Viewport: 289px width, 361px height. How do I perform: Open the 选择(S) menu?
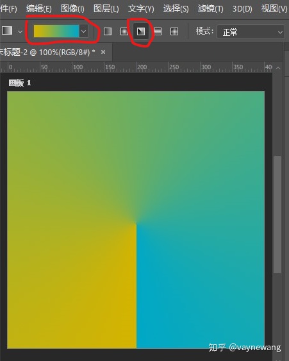[x=176, y=9]
